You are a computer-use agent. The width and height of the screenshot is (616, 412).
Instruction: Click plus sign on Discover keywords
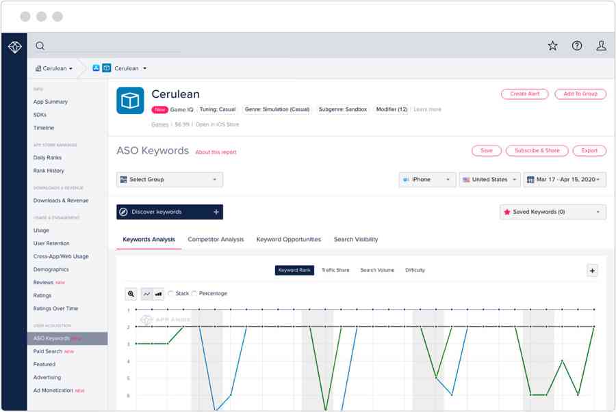(x=216, y=212)
